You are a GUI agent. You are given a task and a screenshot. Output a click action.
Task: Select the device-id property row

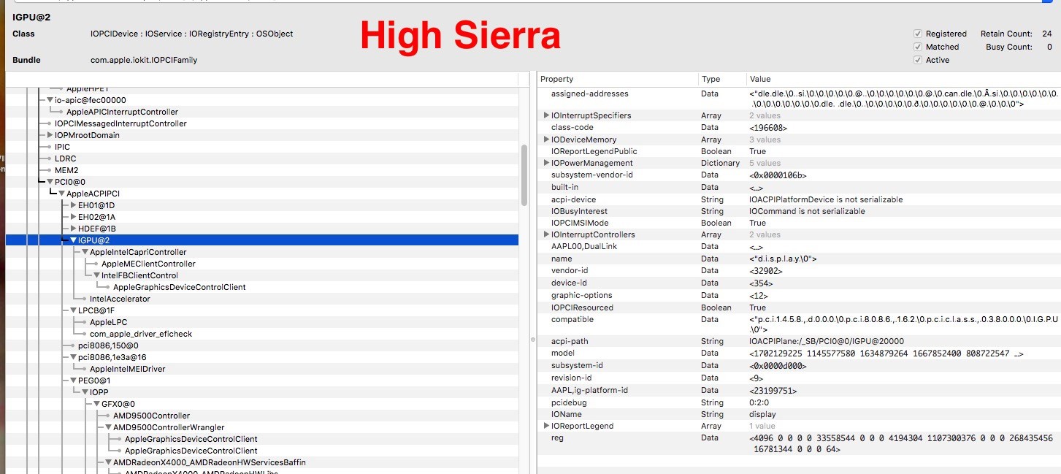pyautogui.click(x=799, y=283)
